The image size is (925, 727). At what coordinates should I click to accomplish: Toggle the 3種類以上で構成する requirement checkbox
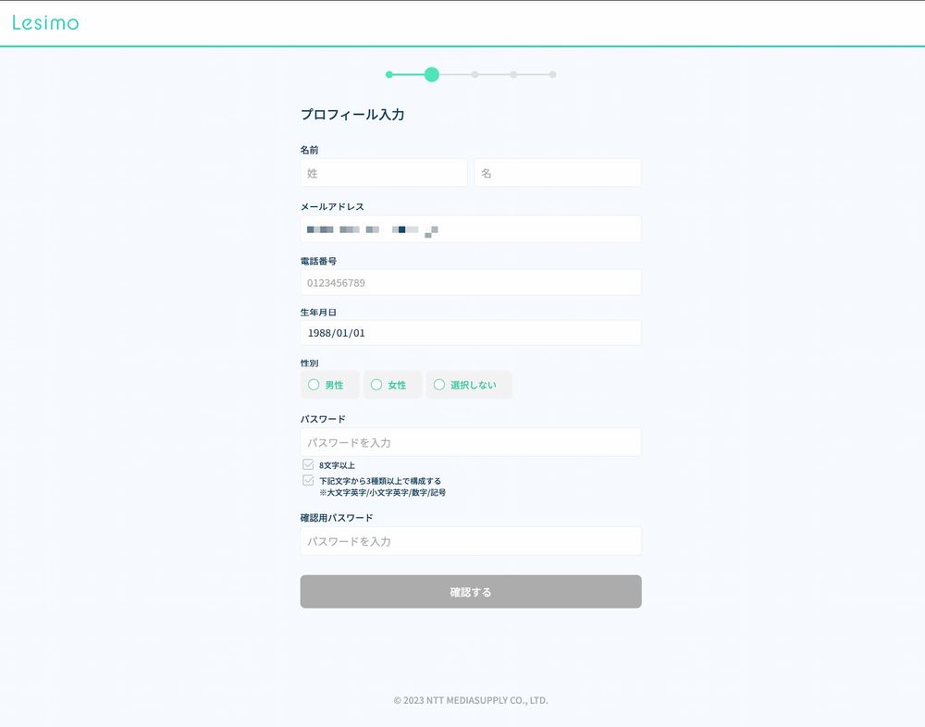308,481
